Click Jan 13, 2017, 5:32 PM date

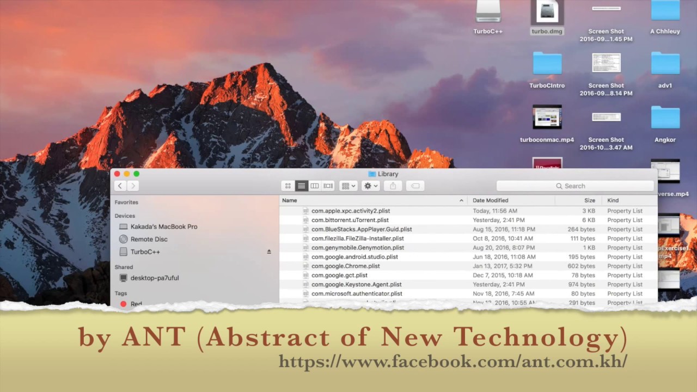(x=504, y=266)
